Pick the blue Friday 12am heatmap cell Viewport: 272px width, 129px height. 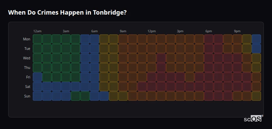(37, 77)
